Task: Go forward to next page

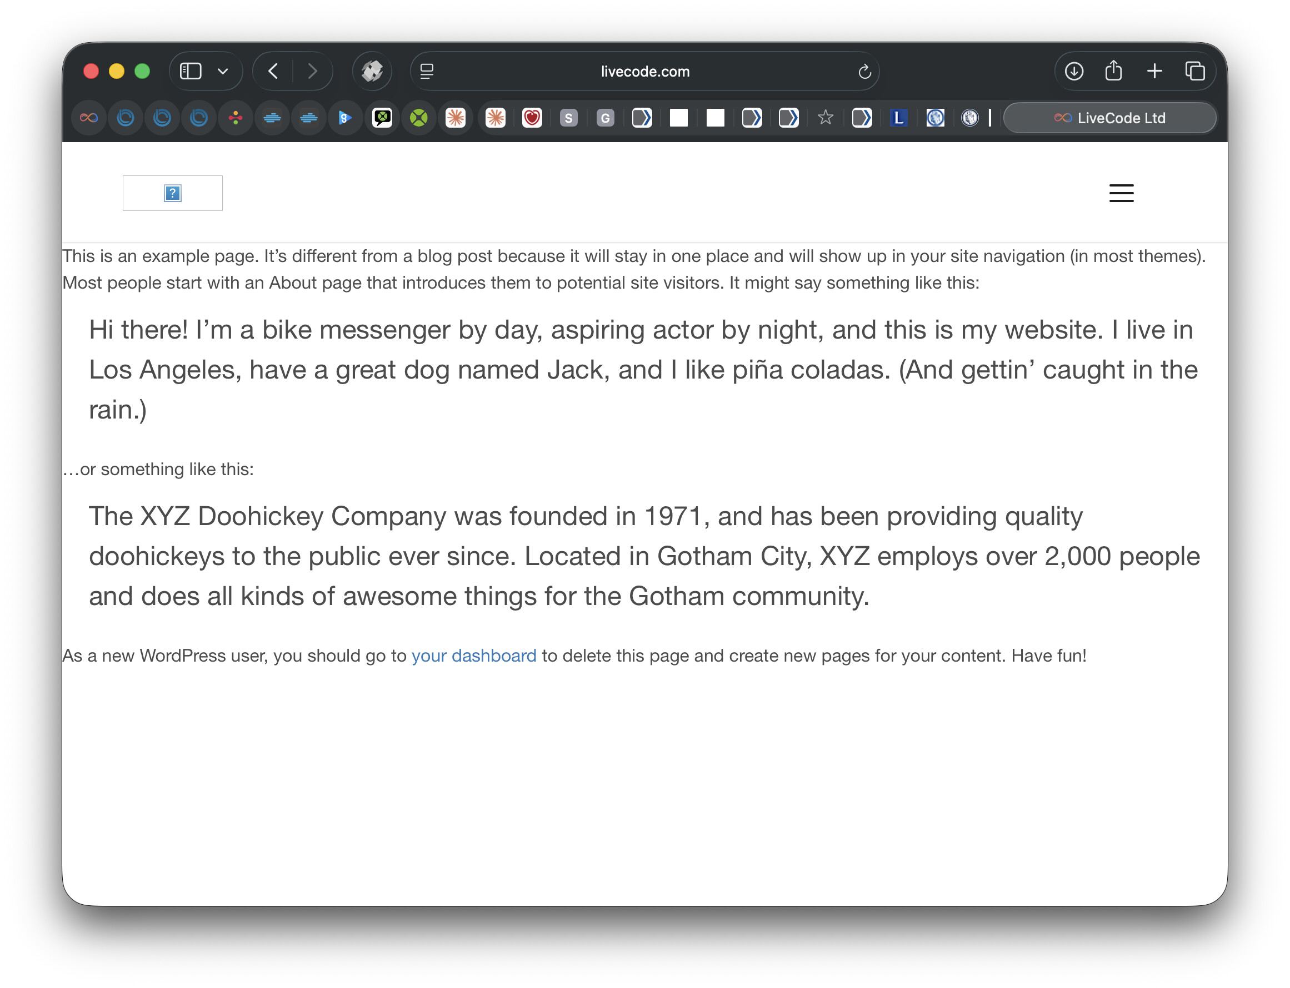Action: (x=312, y=71)
